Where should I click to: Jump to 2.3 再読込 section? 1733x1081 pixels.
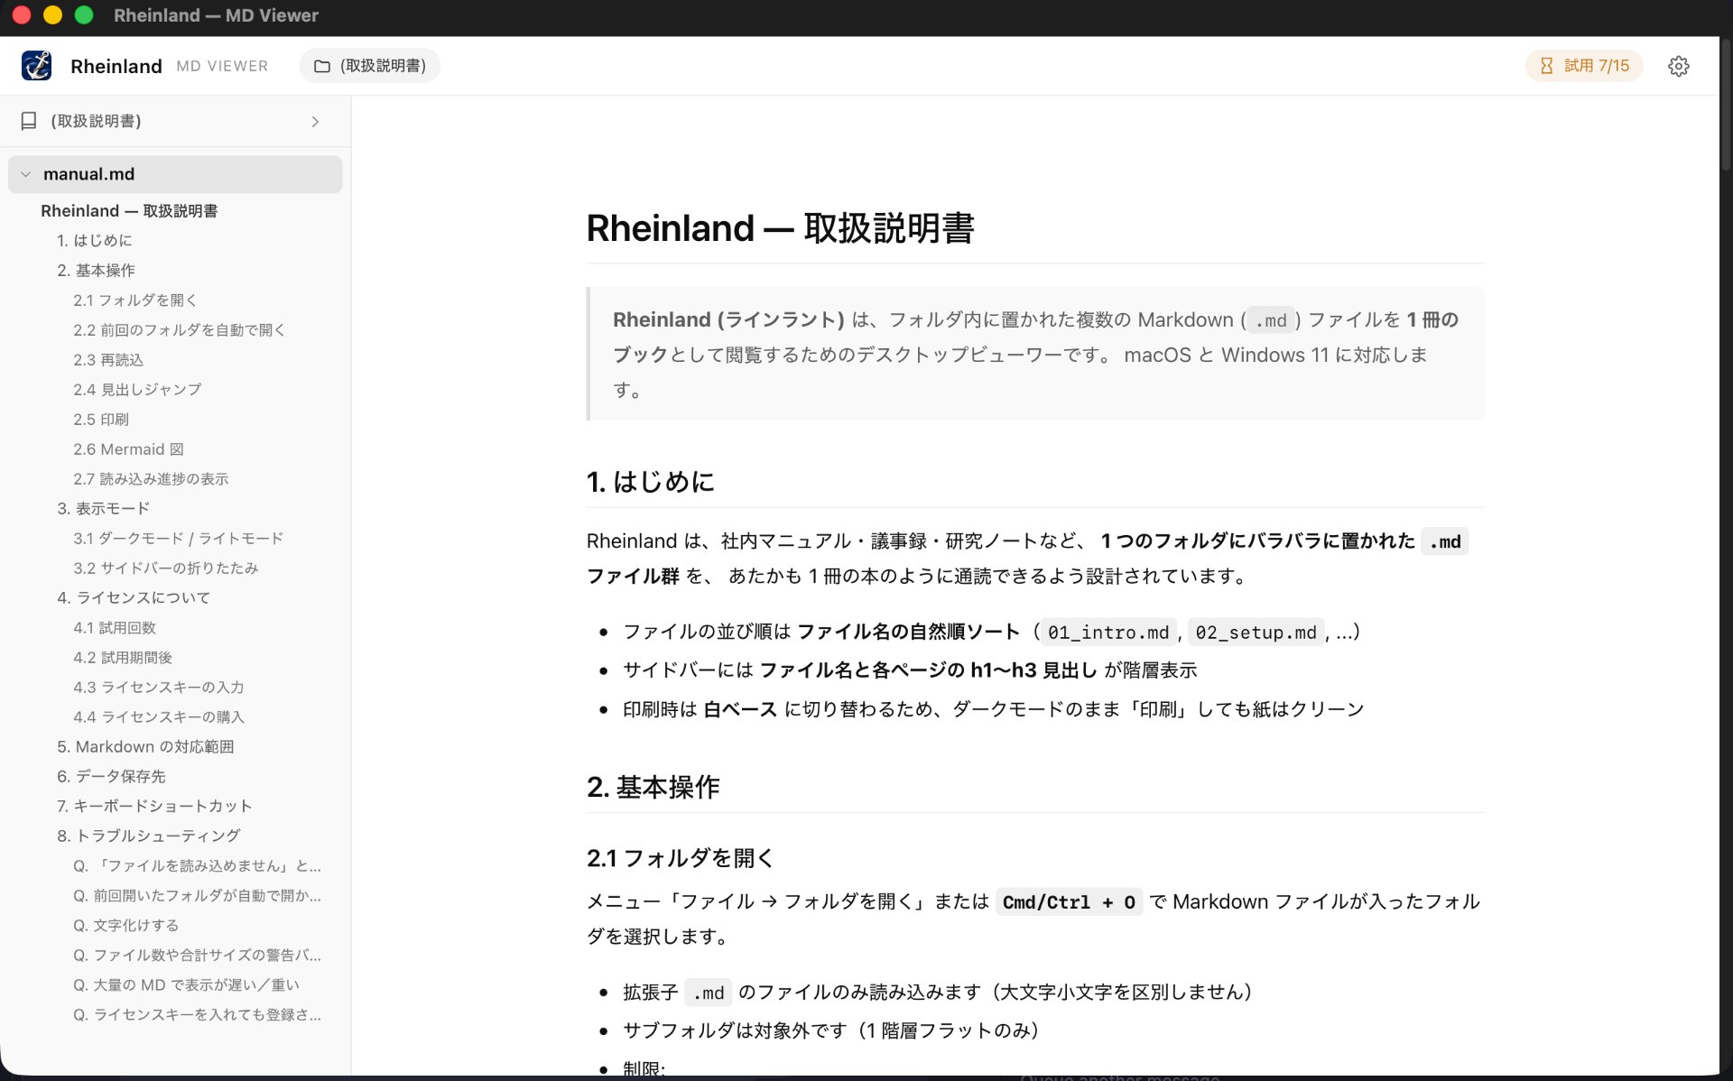click(x=108, y=359)
